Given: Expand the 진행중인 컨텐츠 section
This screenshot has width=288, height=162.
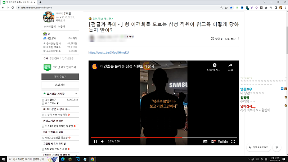Looking at the screenshot, I should pos(76,155).
